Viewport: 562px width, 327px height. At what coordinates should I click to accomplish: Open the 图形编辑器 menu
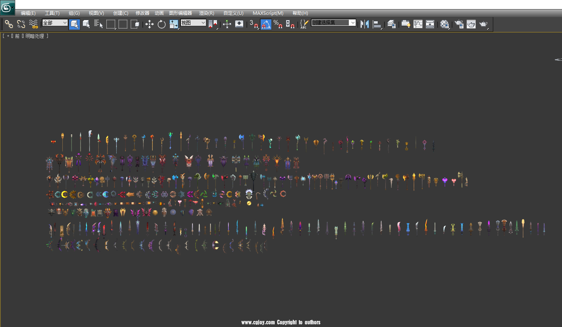click(x=180, y=13)
